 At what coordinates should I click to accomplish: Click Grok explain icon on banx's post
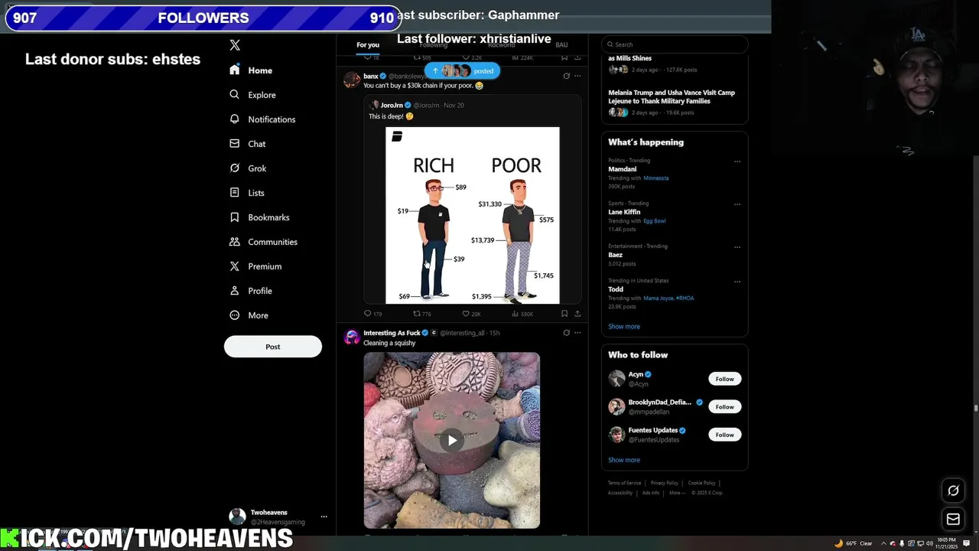pyautogui.click(x=566, y=76)
